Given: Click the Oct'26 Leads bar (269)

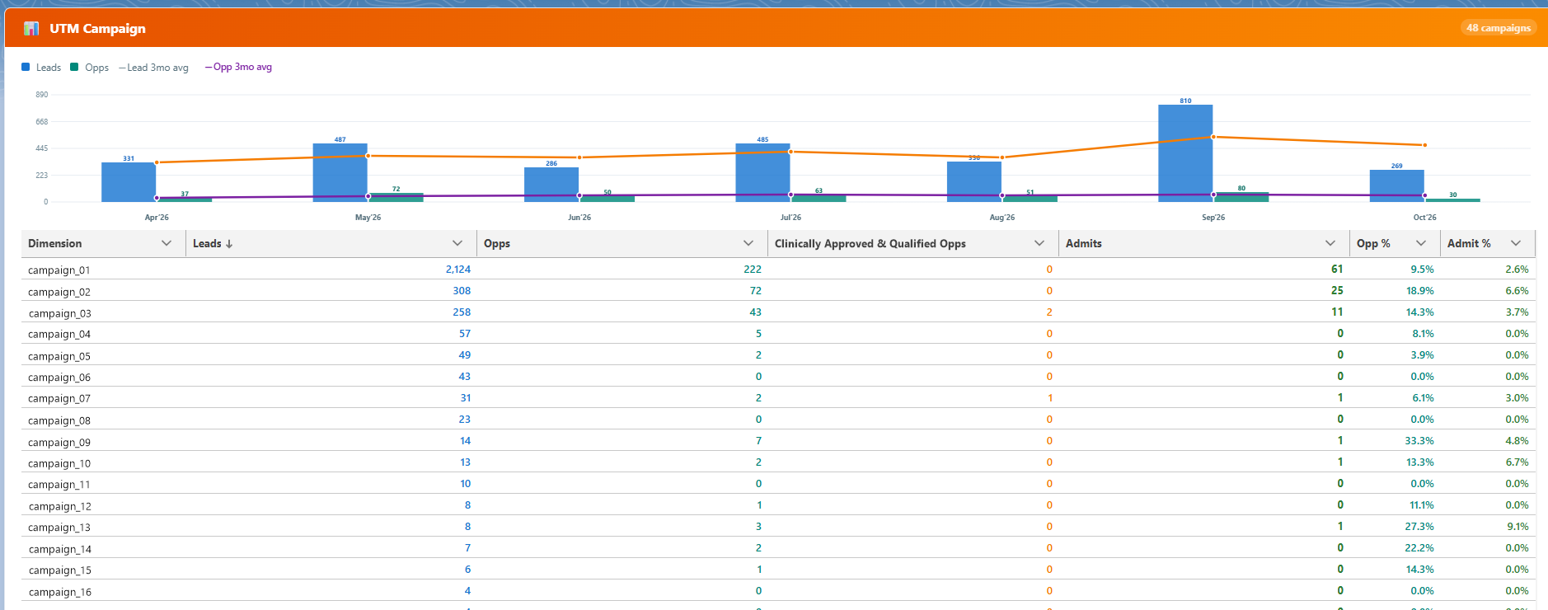Looking at the screenshot, I should [x=1396, y=186].
